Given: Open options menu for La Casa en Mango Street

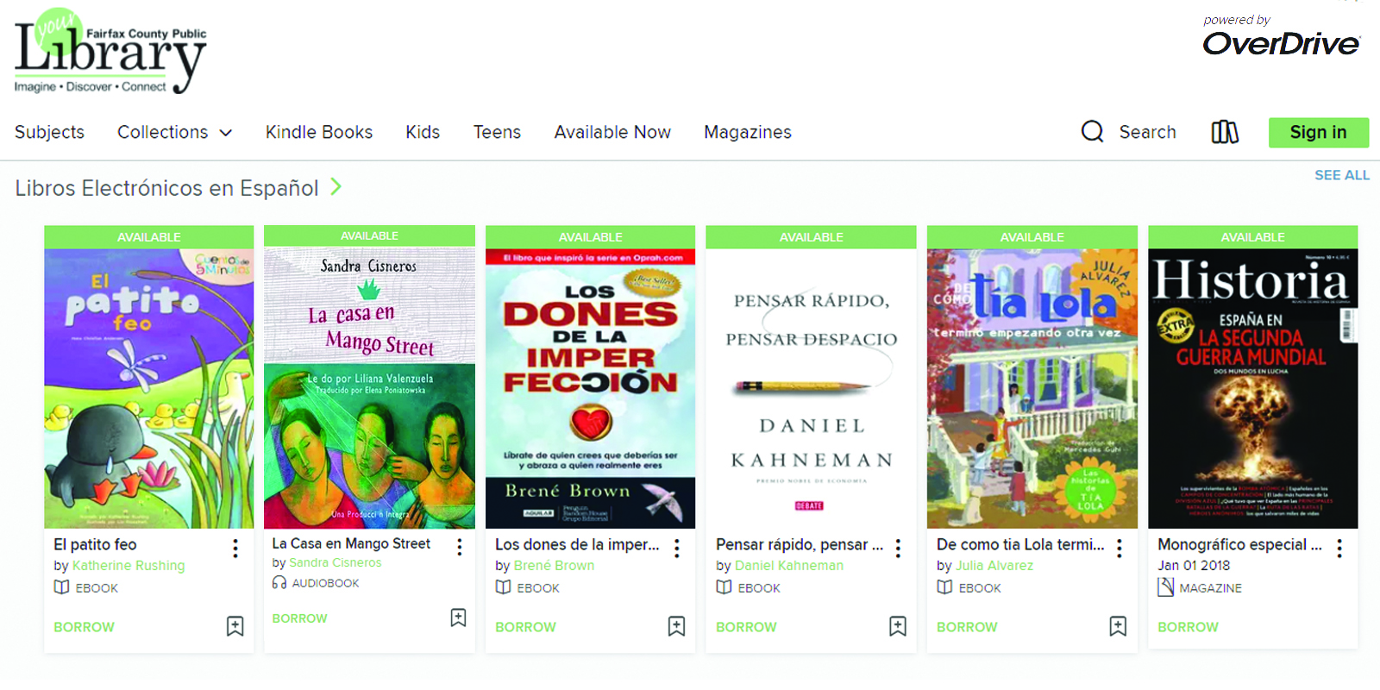Looking at the screenshot, I should pyautogui.click(x=459, y=547).
